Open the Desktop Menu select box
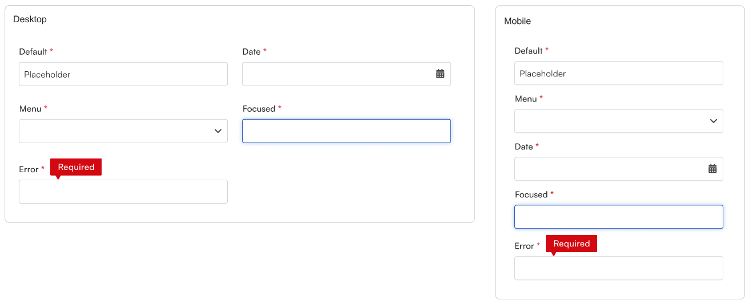Screen dimensions: 749x304 tap(123, 131)
